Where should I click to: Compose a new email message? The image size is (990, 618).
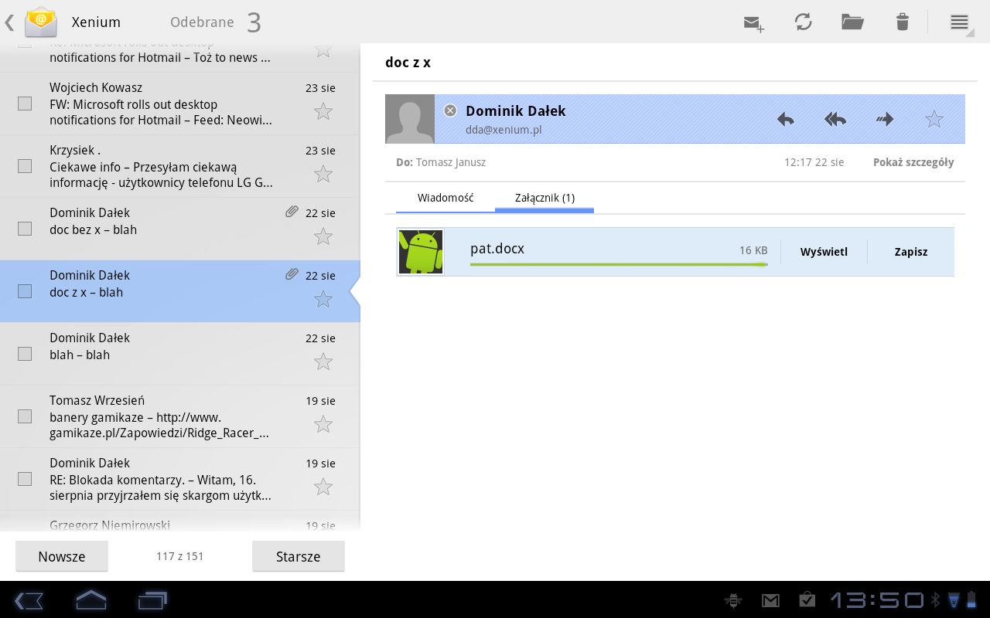754,23
